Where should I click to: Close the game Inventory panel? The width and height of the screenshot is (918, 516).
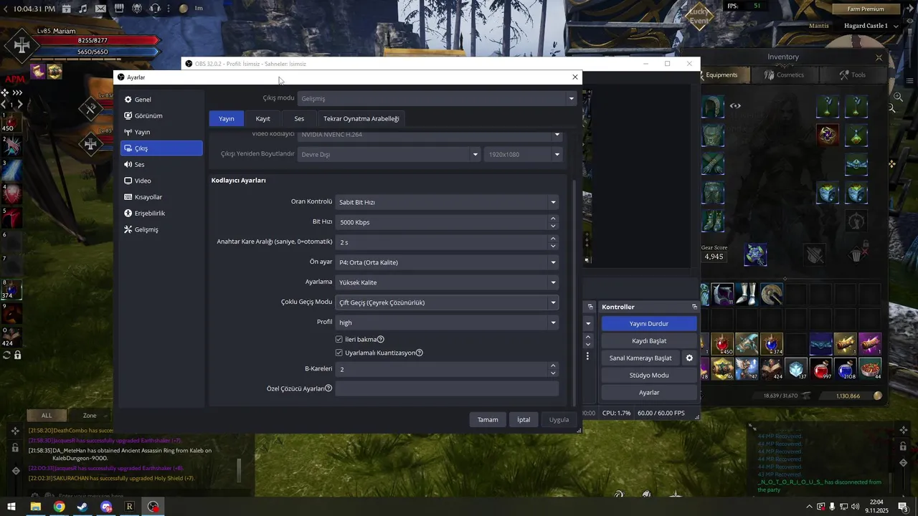point(879,57)
